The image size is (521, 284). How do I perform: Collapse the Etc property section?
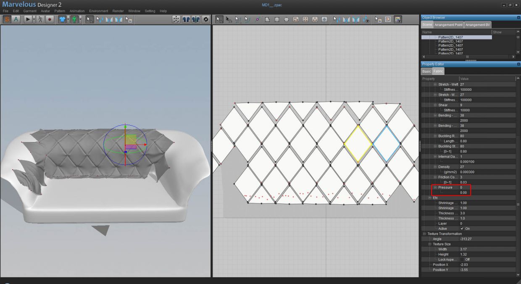point(430,197)
